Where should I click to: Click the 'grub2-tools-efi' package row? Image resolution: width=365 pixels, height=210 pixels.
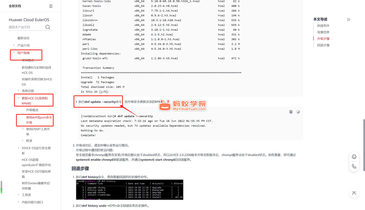pos(161,58)
